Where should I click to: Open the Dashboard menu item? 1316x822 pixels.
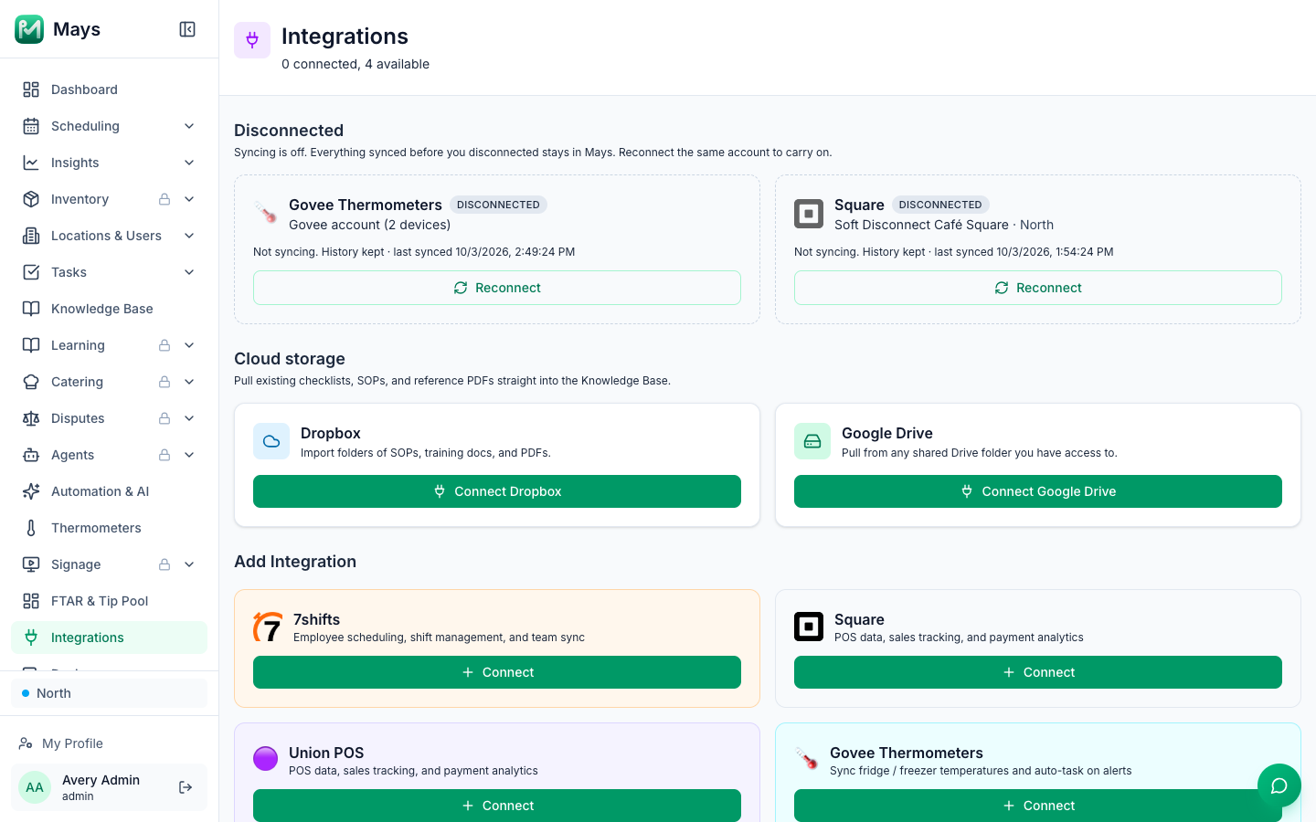coord(109,90)
